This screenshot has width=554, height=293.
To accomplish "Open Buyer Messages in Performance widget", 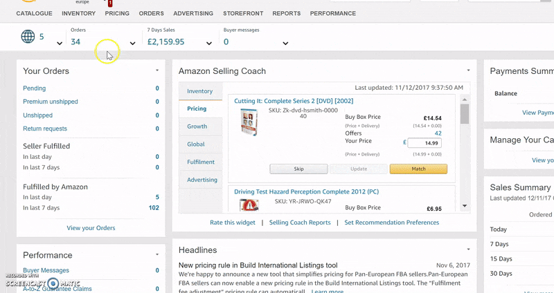I will (x=46, y=270).
